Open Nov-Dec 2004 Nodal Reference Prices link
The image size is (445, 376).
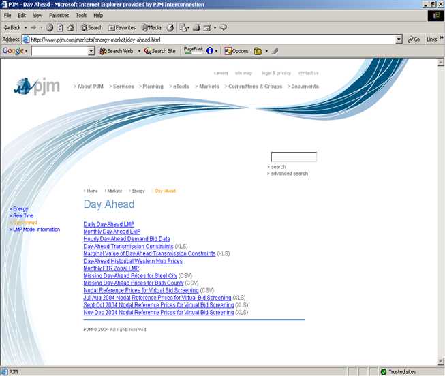[x=159, y=313]
